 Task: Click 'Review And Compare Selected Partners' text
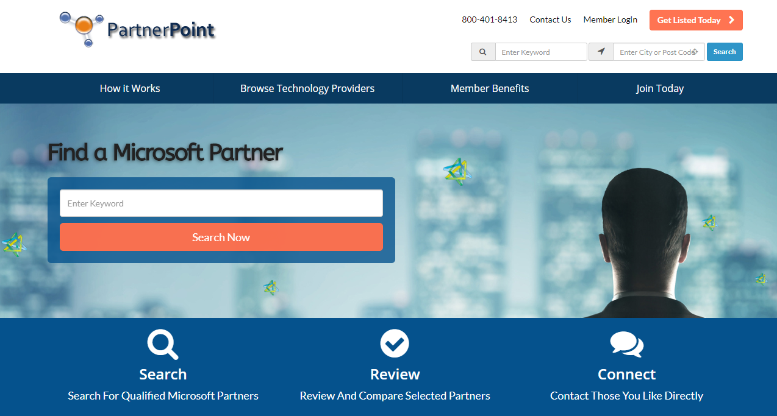[395, 396]
